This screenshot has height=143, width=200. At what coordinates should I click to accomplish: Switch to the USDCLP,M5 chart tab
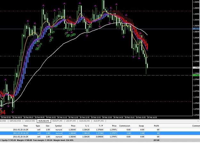click(x=30, y=121)
